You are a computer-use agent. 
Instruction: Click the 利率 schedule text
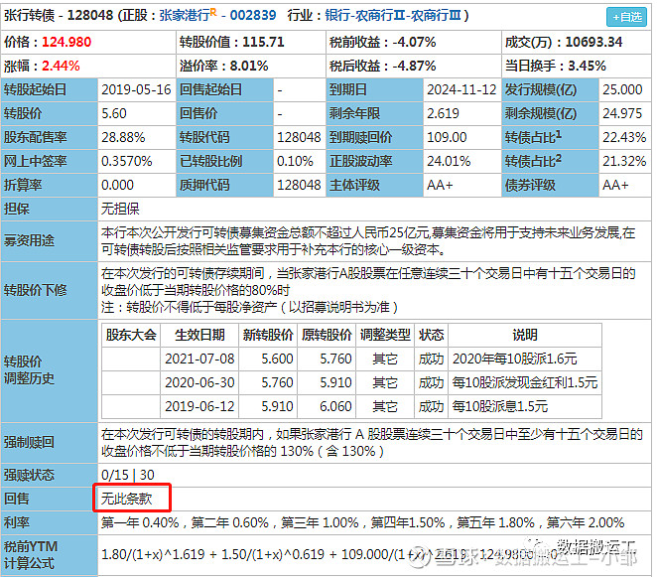pyautogui.click(x=362, y=523)
